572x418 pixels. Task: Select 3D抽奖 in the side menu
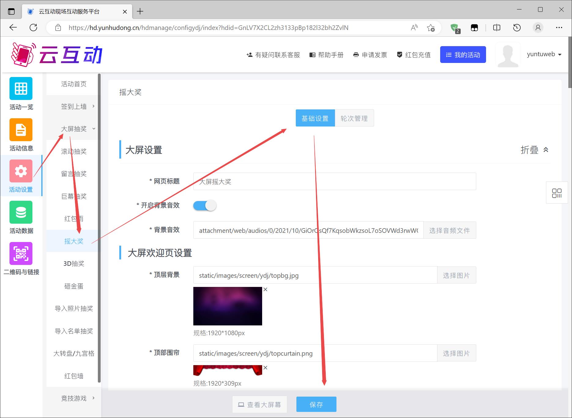tap(74, 263)
